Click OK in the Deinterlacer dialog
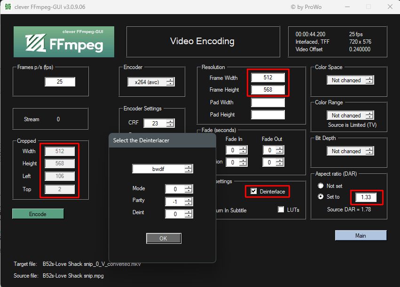Image resolution: width=400 pixels, height=287 pixels. (164, 238)
